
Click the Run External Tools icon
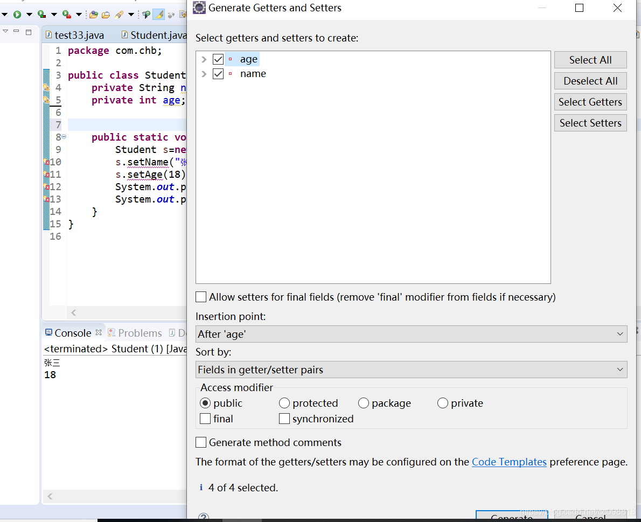coord(67,15)
